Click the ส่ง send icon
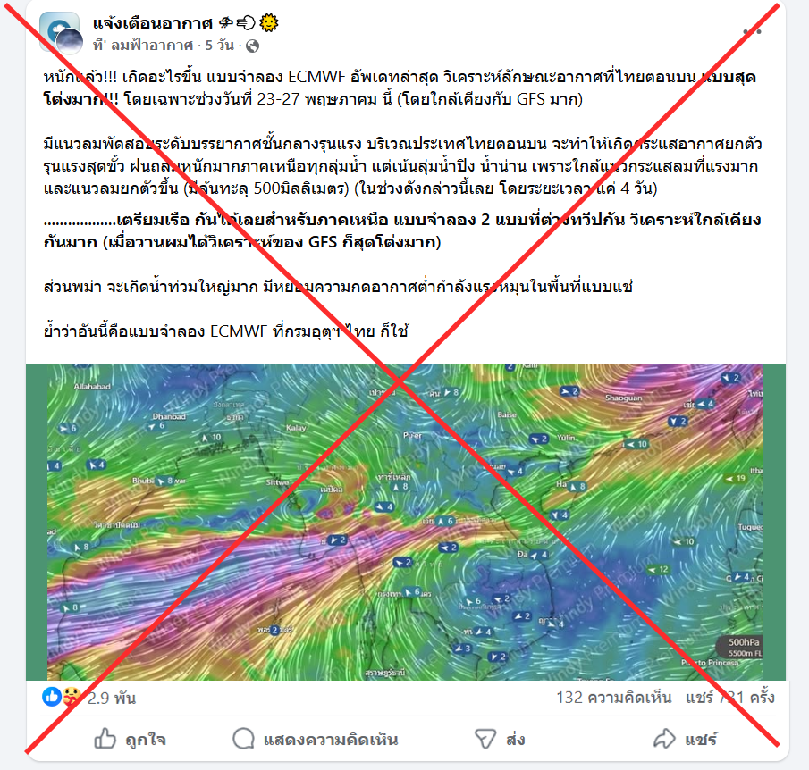This screenshot has width=809, height=770. click(x=485, y=739)
